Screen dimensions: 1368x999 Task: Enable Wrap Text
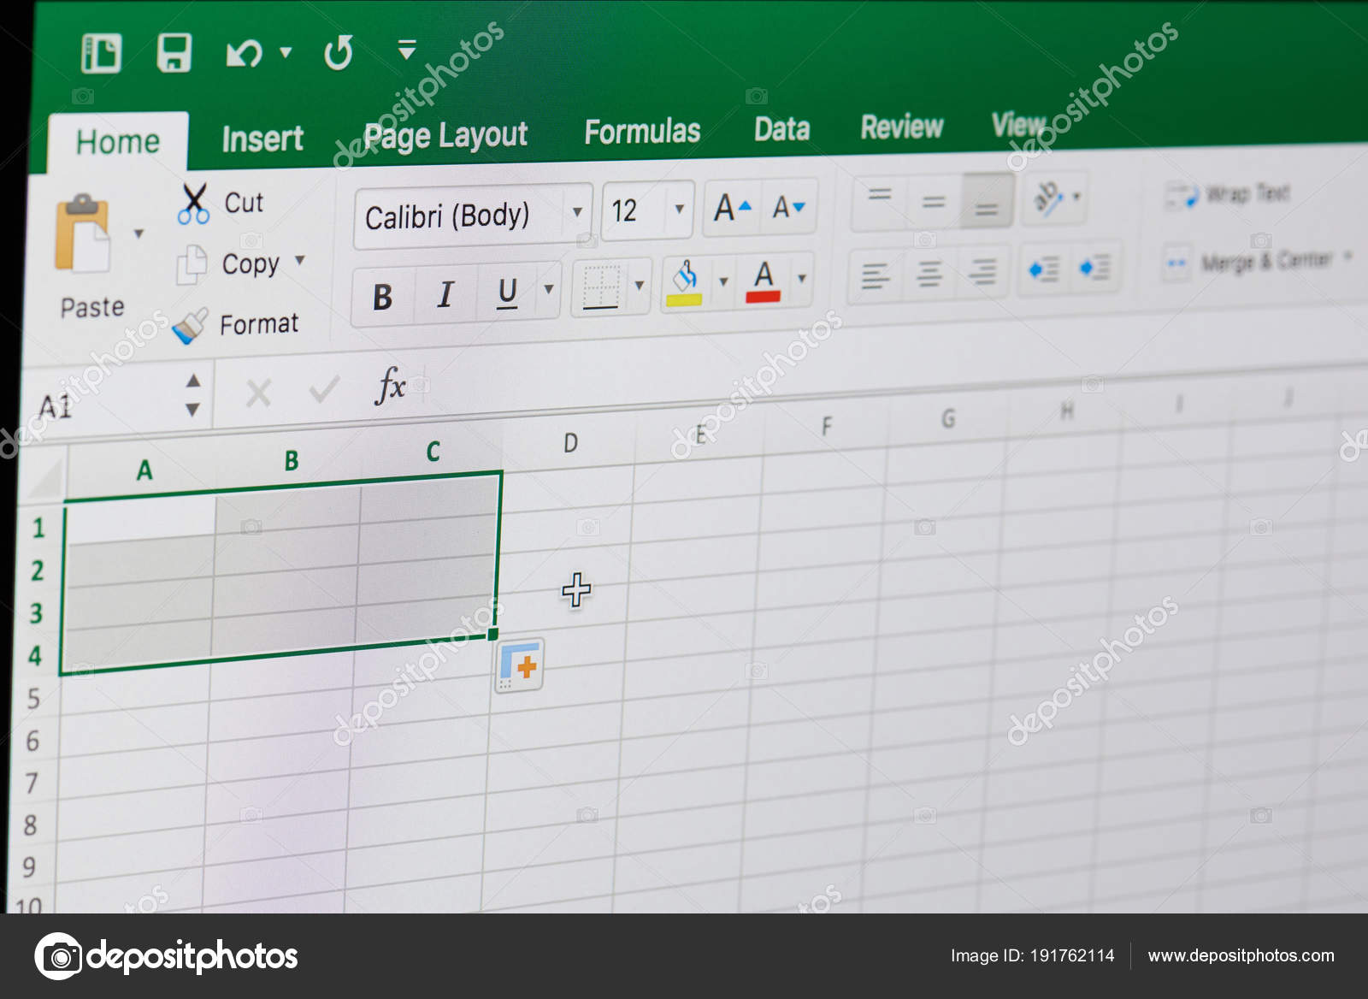1228,194
